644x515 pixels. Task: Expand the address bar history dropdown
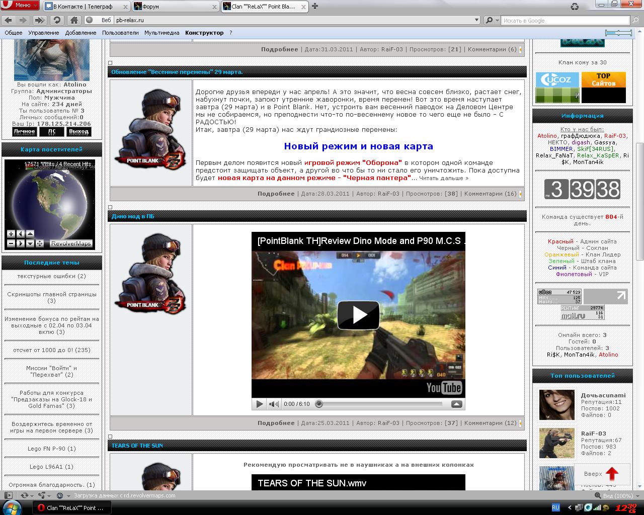tap(476, 20)
